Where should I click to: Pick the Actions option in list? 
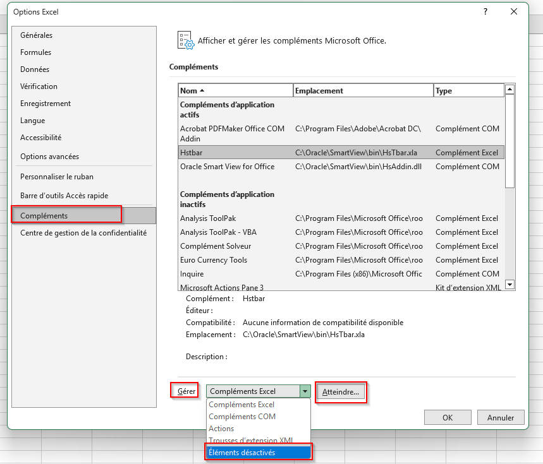(x=221, y=429)
